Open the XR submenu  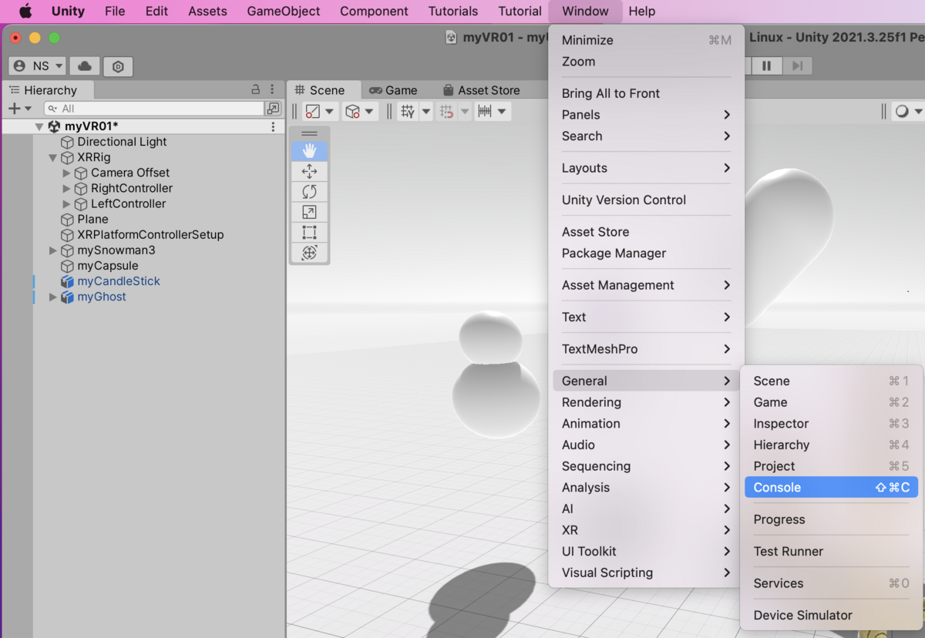click(646, 530)
